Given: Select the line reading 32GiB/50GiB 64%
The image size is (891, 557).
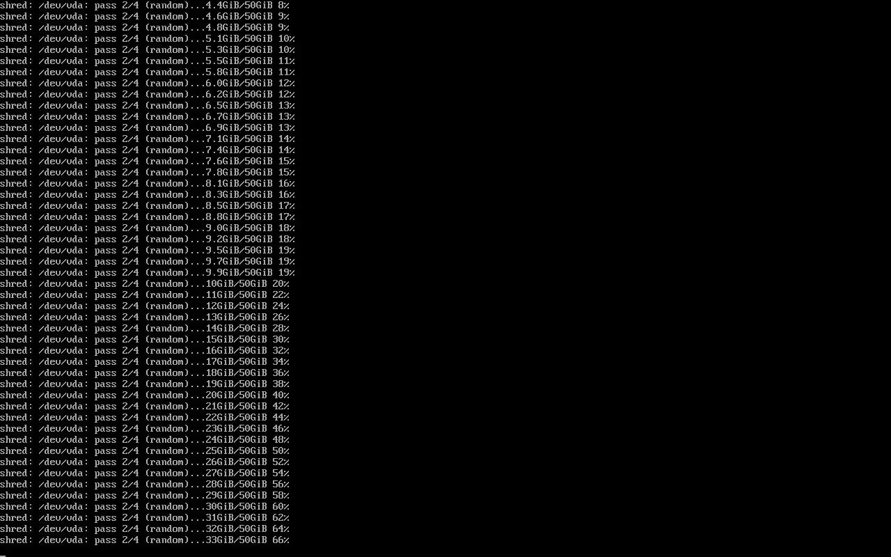Looking at the screenshot, I should pyautogui.click(x=145, y=528).
